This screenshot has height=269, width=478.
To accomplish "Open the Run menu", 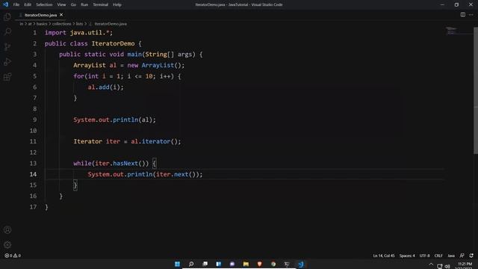I will [84, 4].
